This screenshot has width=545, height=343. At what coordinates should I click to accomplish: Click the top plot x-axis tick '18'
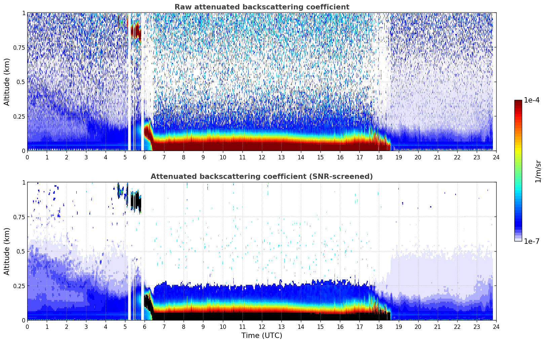pyautogui.click(x=379, y=157)
